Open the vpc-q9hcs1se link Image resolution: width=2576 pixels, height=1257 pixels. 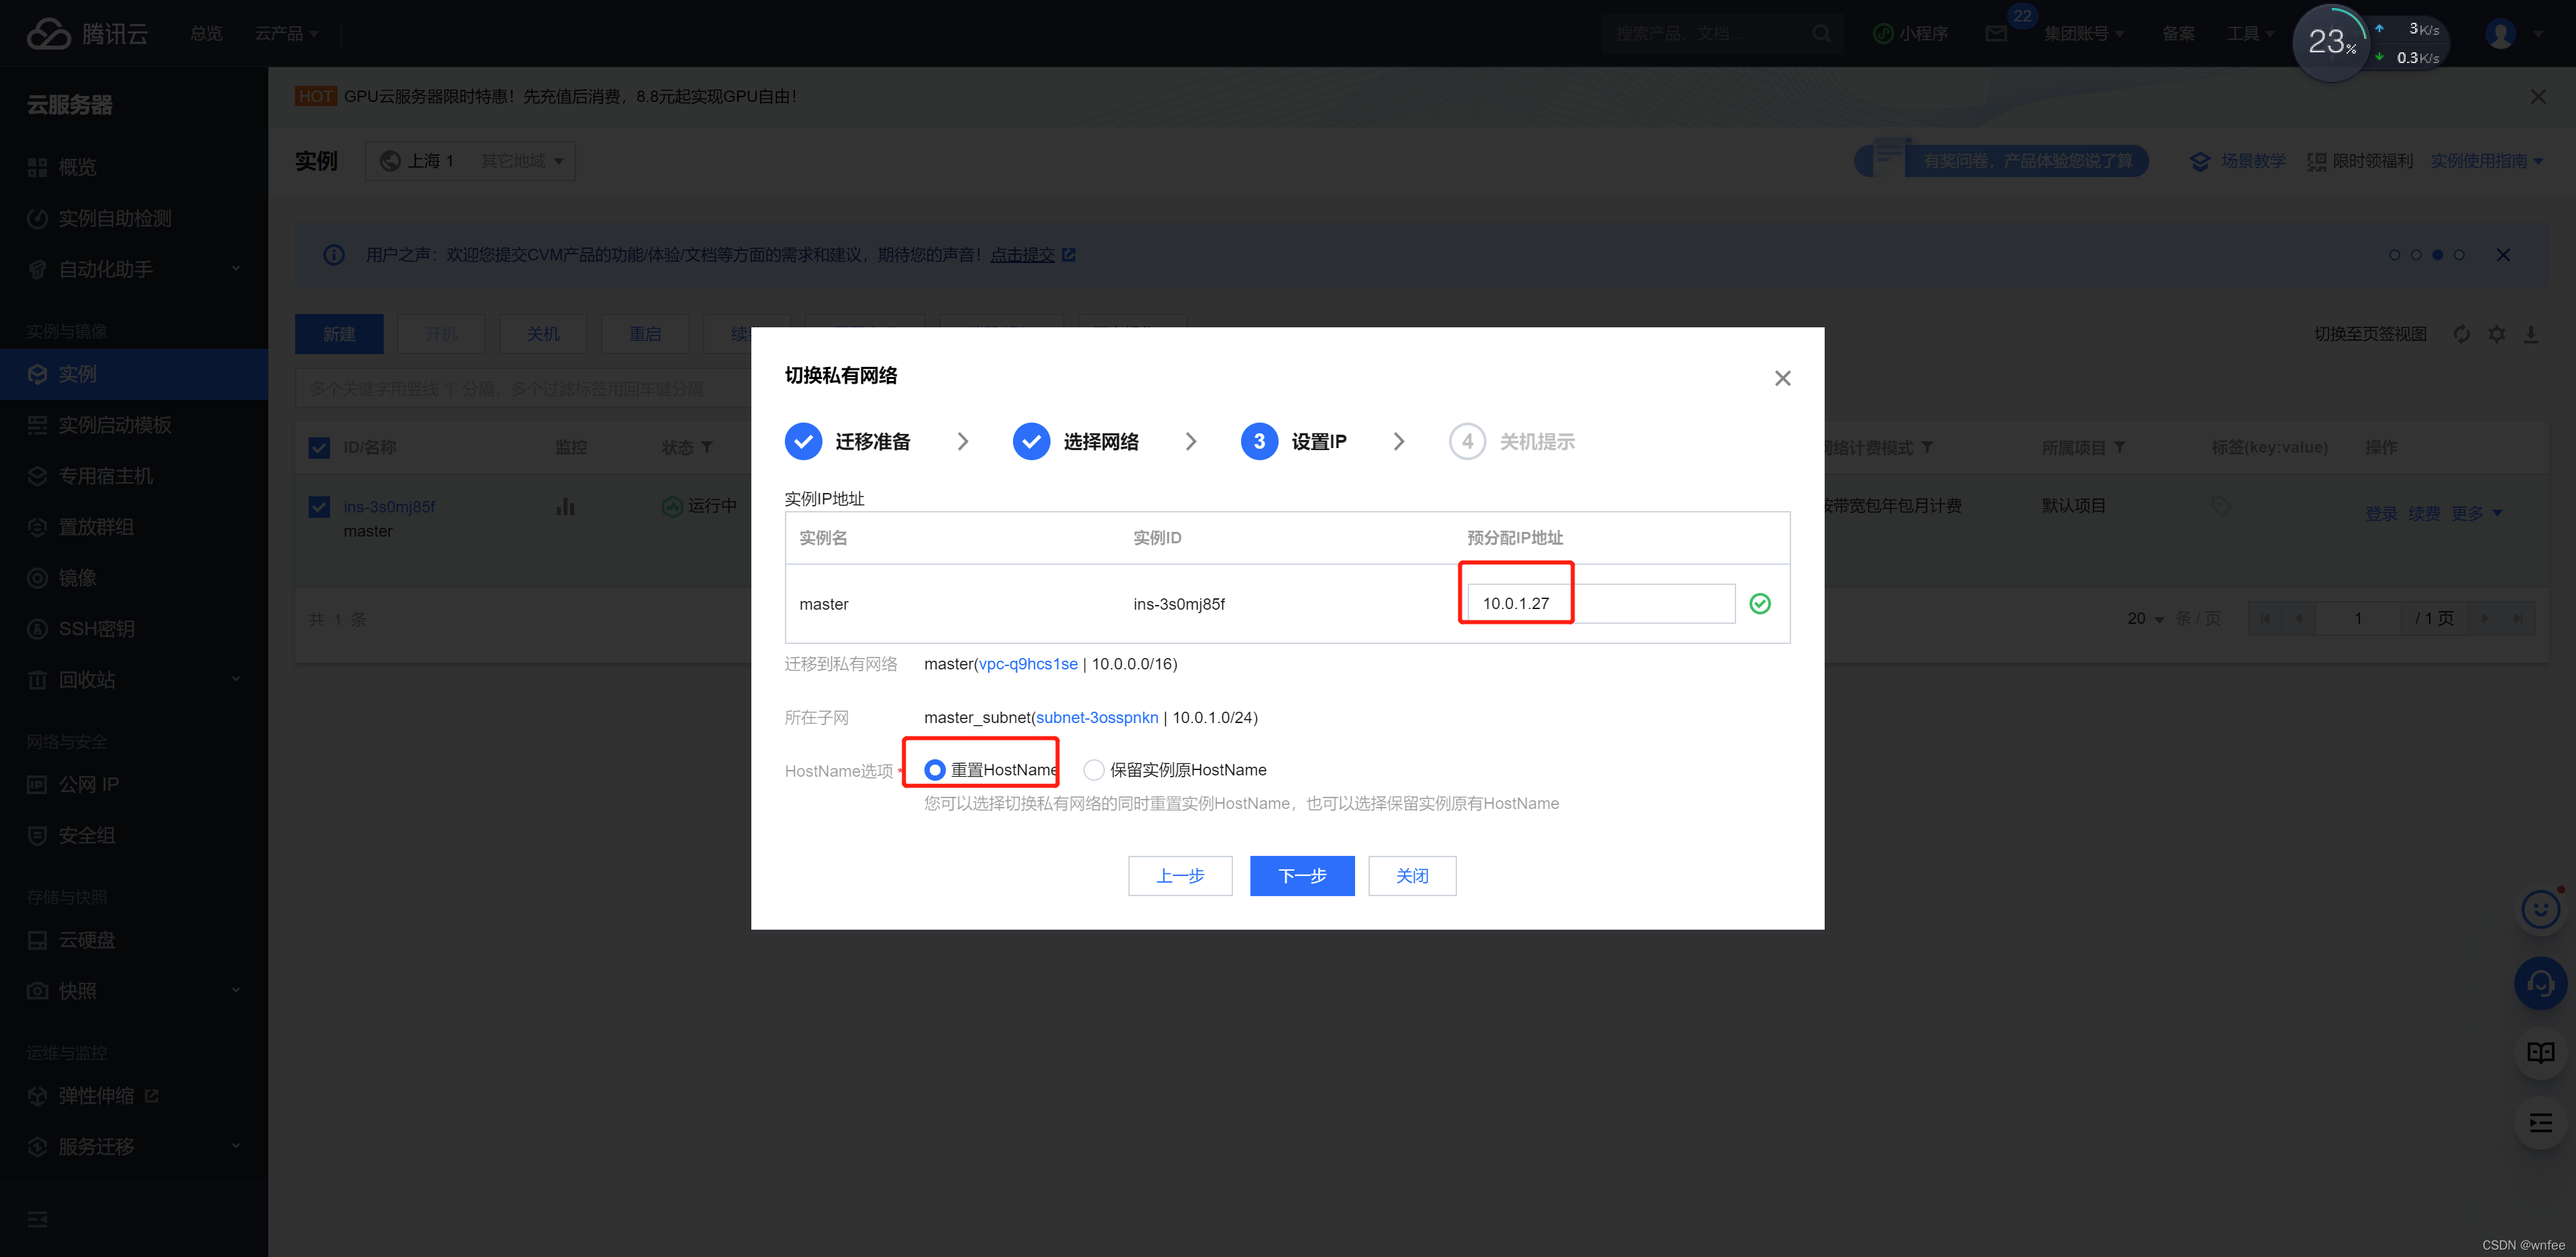tap(1028, 664)
